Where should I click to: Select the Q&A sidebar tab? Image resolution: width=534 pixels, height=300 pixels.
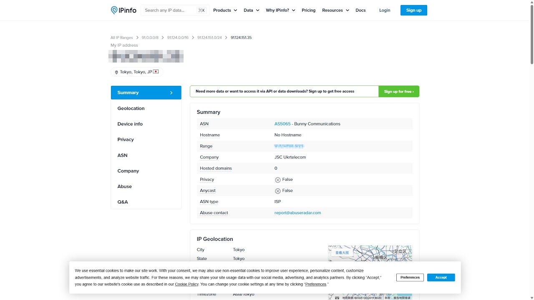pos(146,202)
